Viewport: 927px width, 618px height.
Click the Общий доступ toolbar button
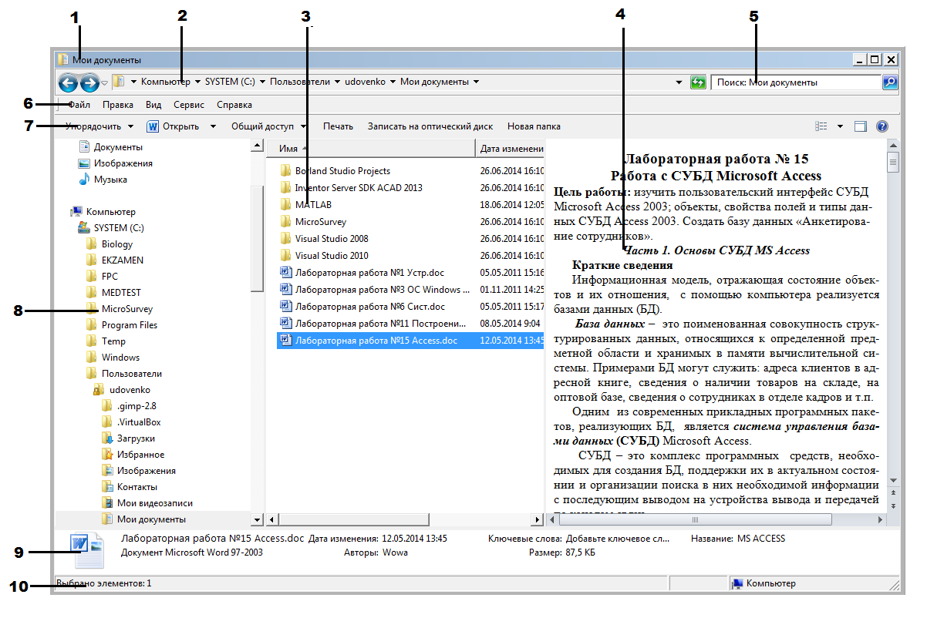point(269,126)
